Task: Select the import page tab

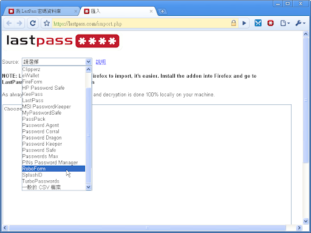Action: [x=118, y=11]
